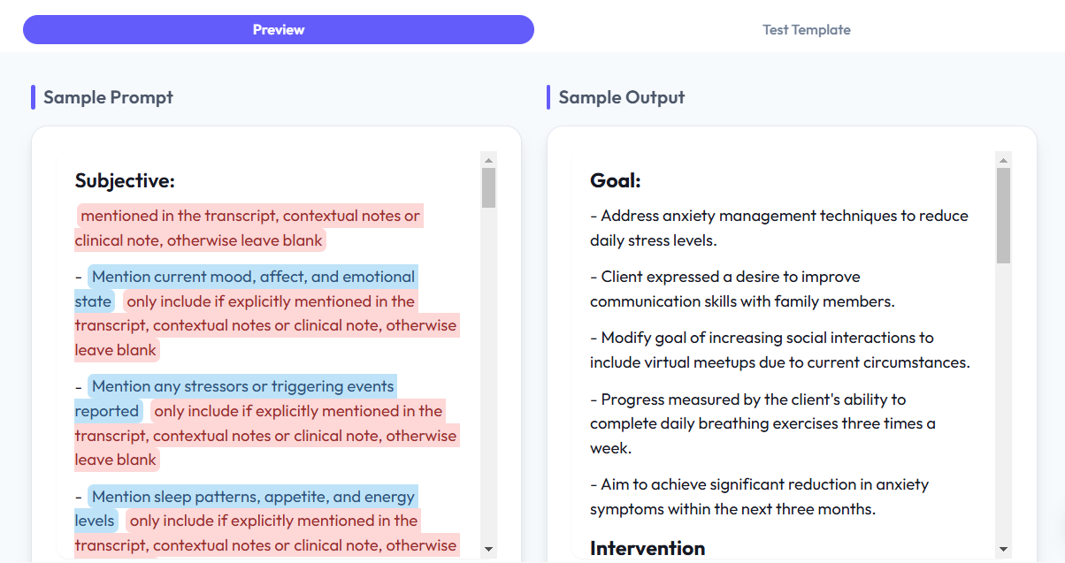Click the Sample Output scrollbar thumb

tap(1003, 216)
